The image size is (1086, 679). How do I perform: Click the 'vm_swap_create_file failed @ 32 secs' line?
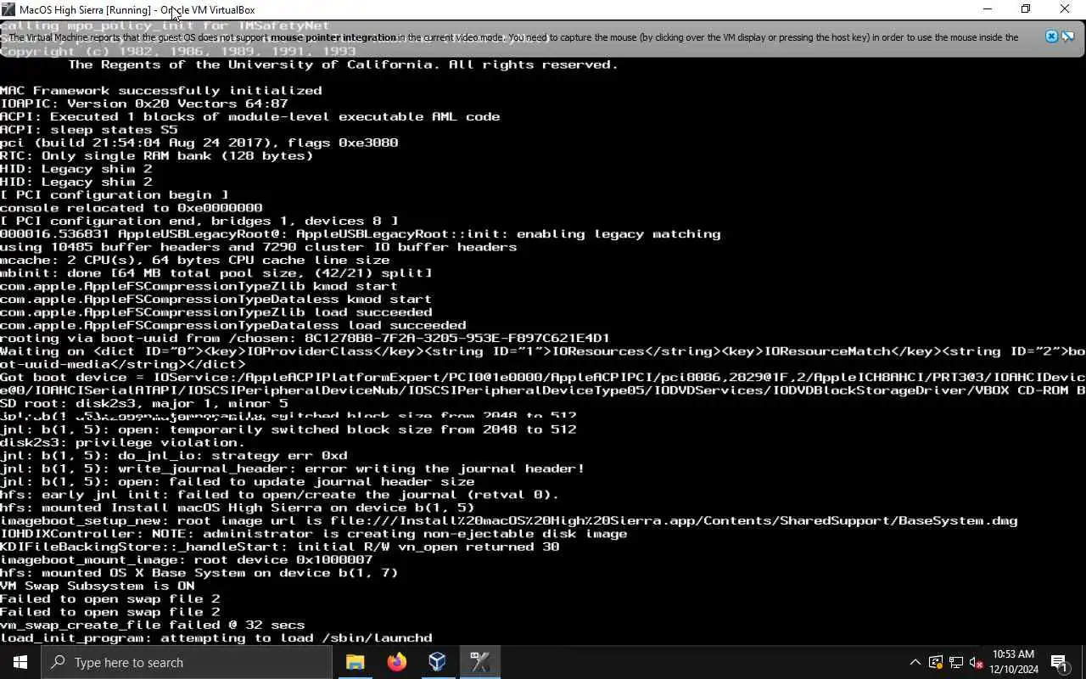click(153, 626)
